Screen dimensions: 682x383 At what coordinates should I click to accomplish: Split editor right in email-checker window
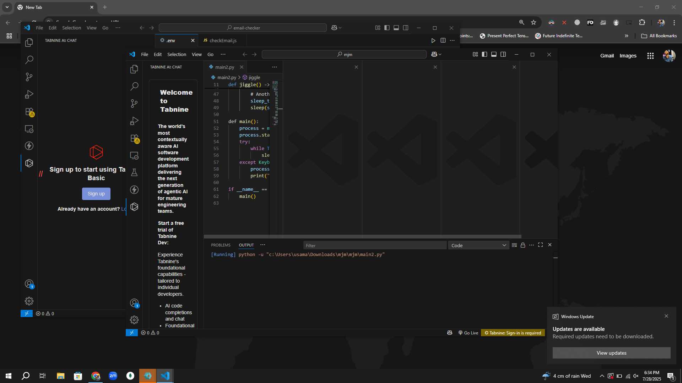click(x=443, y=40)
